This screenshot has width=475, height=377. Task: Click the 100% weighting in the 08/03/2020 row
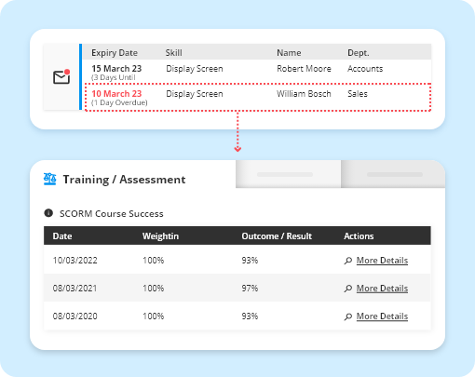pyautogui.click(x=154, y=316)
